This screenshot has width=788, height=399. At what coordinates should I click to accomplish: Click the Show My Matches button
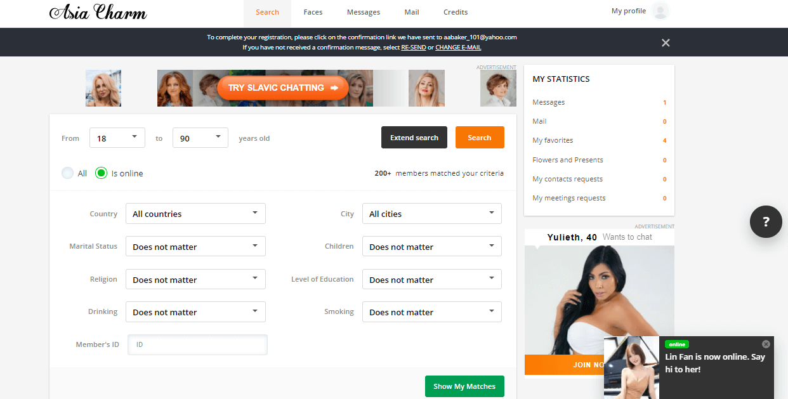[464, 386]
